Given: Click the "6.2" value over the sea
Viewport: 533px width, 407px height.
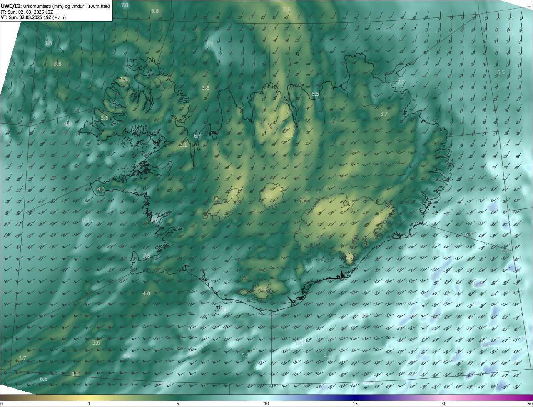Looking at the screenshot, I should pos(327,355).
